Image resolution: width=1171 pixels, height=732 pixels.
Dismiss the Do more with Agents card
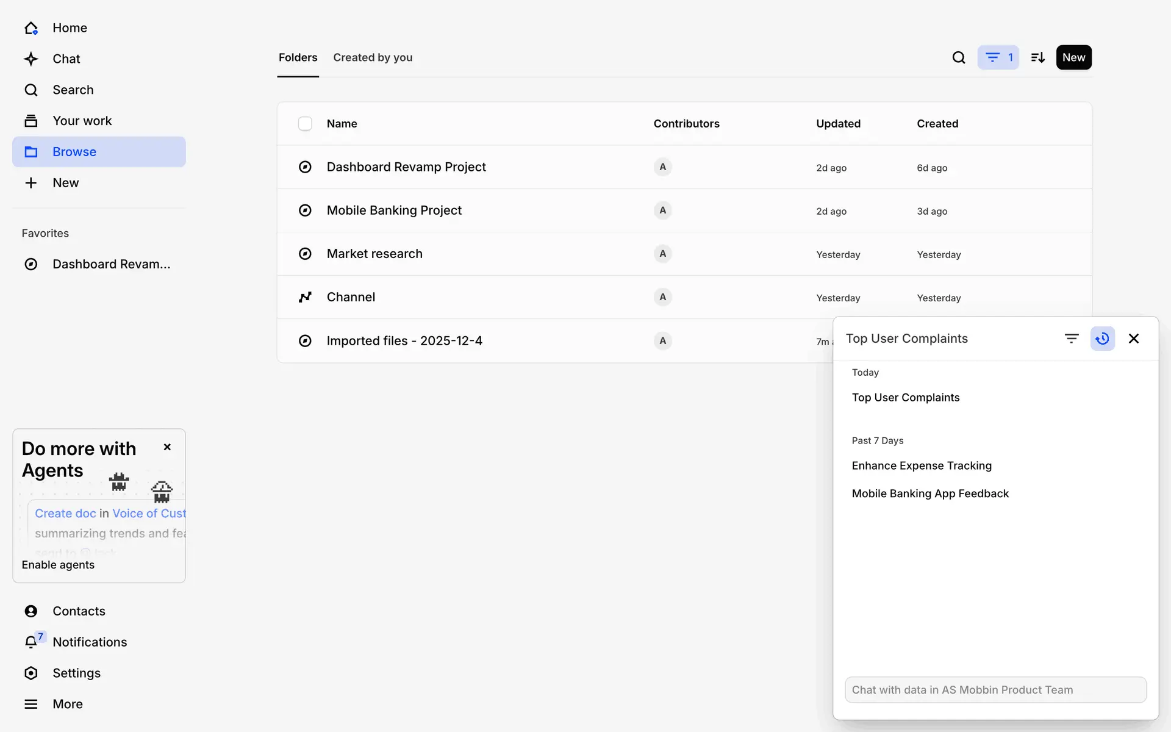(167, 447)
